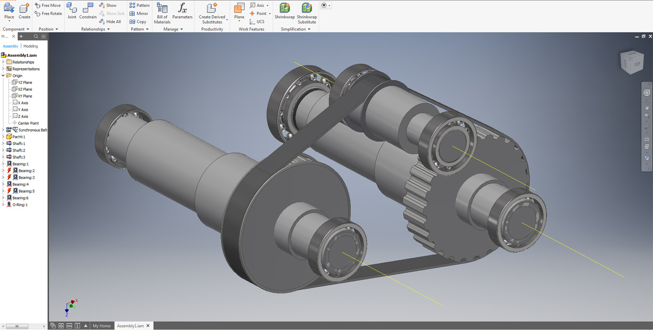Switch to the Assembly browser tab
The image size is (653, 330).
click(x=11, y=46)
